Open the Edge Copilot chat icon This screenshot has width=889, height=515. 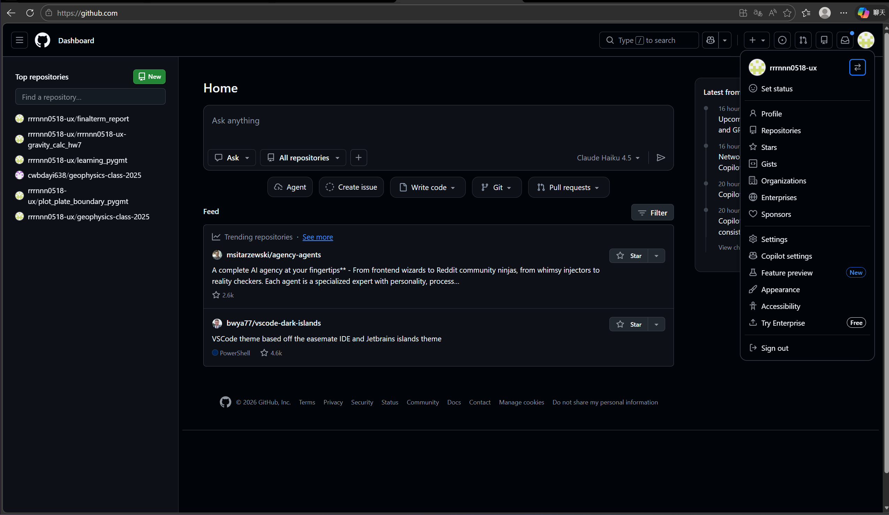[x=863, y=13]
